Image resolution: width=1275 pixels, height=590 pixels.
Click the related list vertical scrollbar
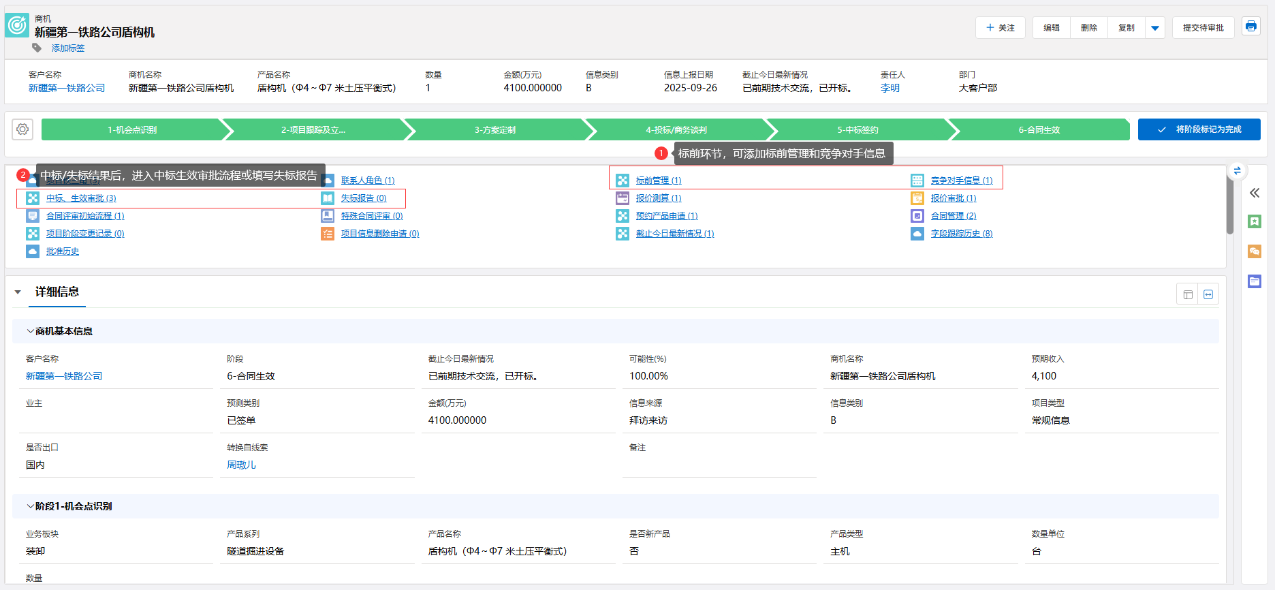pyautogui.click(x=1230, y=204)
